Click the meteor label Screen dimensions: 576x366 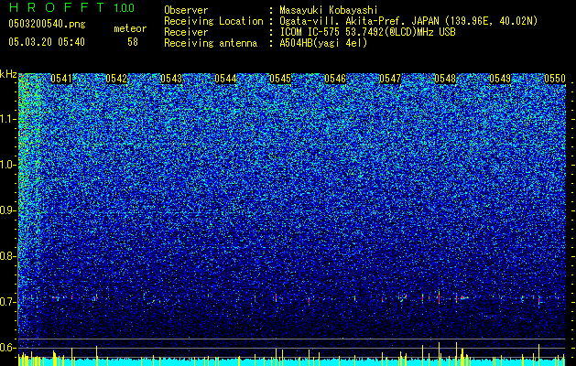tap(130, 28)
